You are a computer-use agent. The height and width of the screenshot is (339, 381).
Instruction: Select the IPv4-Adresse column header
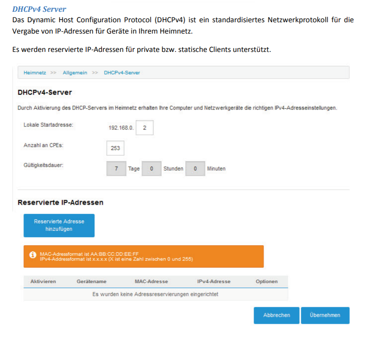click(x=214, y=281)
